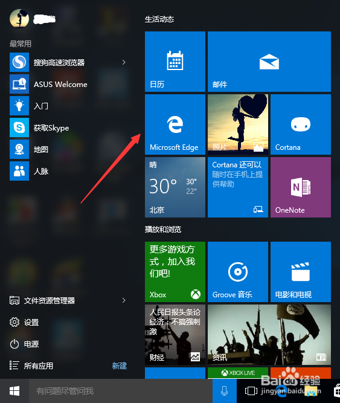340x403 pixels.
Task: Click the 播放和浏览 group header
Action: 163,229
